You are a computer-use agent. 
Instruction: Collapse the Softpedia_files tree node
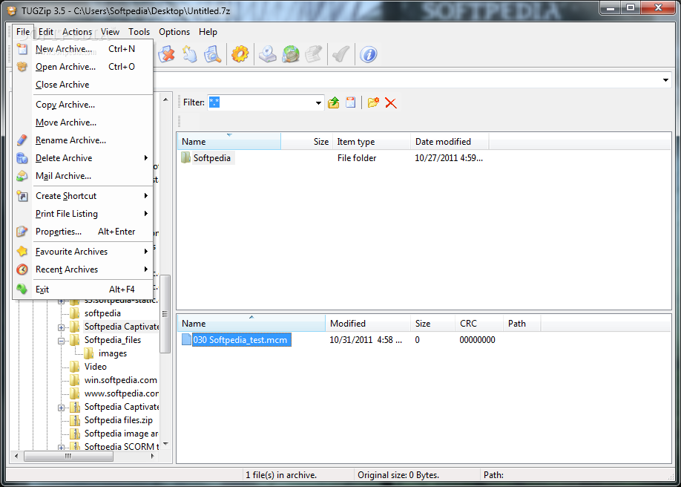tap(62, 341)
